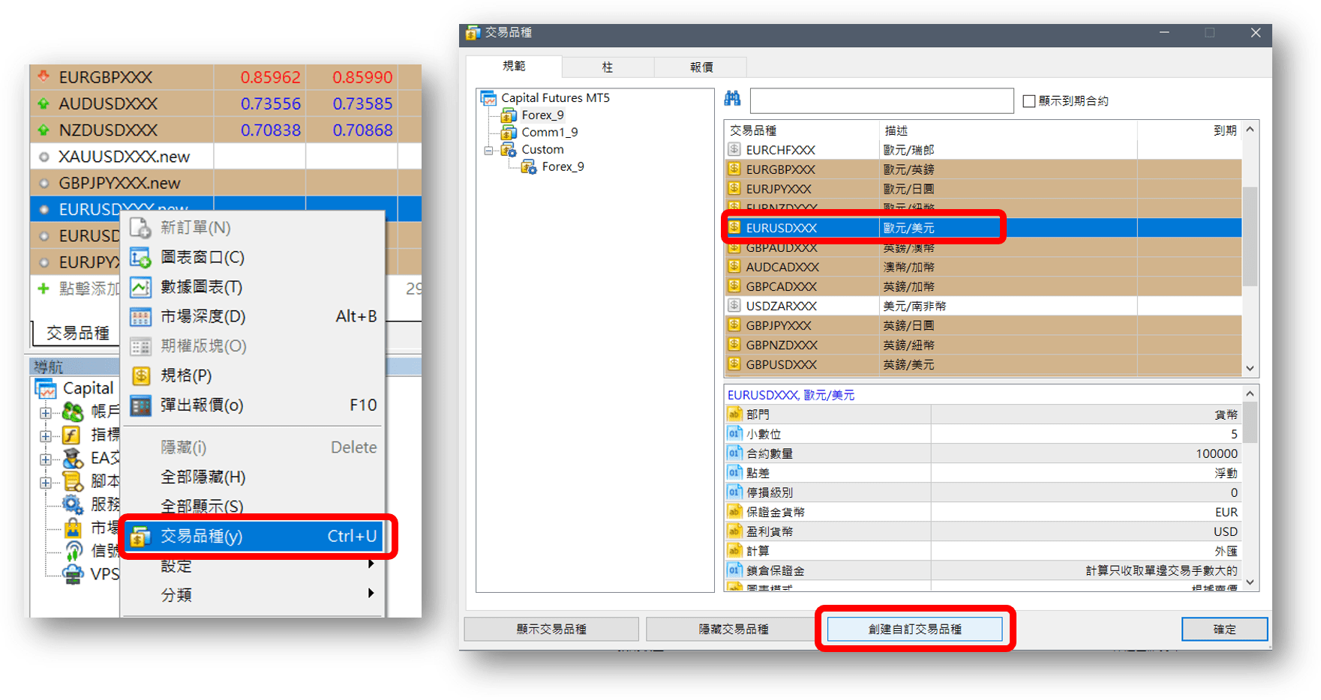Click the grey icon beside USDZARXXX row
Image resolution: width=1321 pixels, height=700 pixels.
pyautogui.click(x=734, y=305)
